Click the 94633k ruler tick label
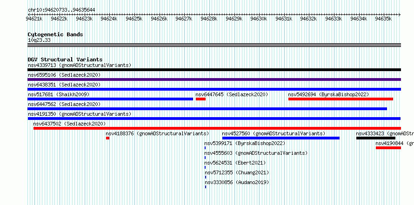The image size is (414, 205). pyautogui.click(x=334, y=19)
